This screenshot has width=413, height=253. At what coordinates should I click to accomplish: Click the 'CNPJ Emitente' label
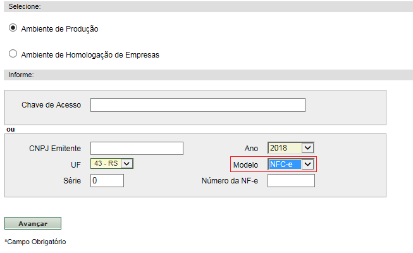[x=55, y=149]
